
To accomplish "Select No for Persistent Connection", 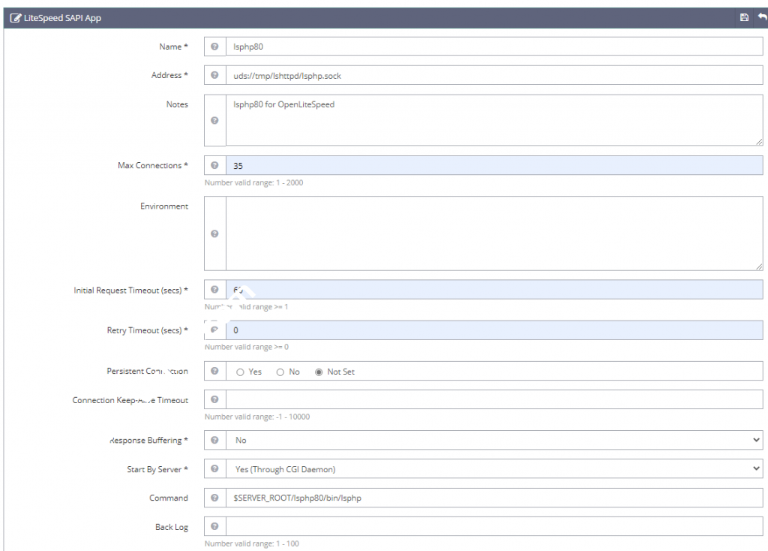I will pyautogui.click(x=280, y=372).
